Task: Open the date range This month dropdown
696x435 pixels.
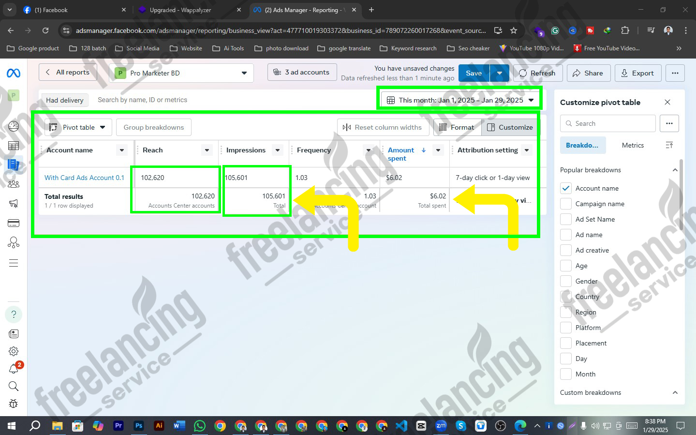Action: [460, 100]
